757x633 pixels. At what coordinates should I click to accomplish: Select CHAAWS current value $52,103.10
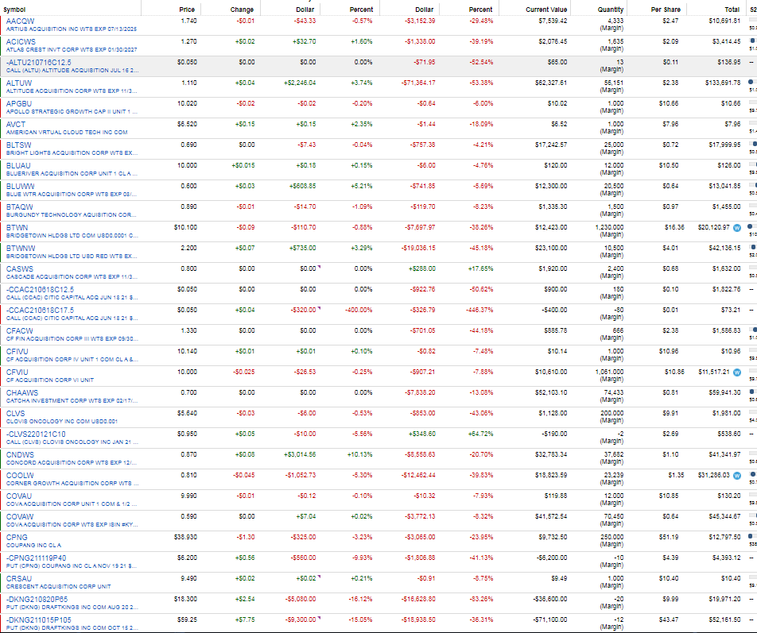tap(551, 393)
